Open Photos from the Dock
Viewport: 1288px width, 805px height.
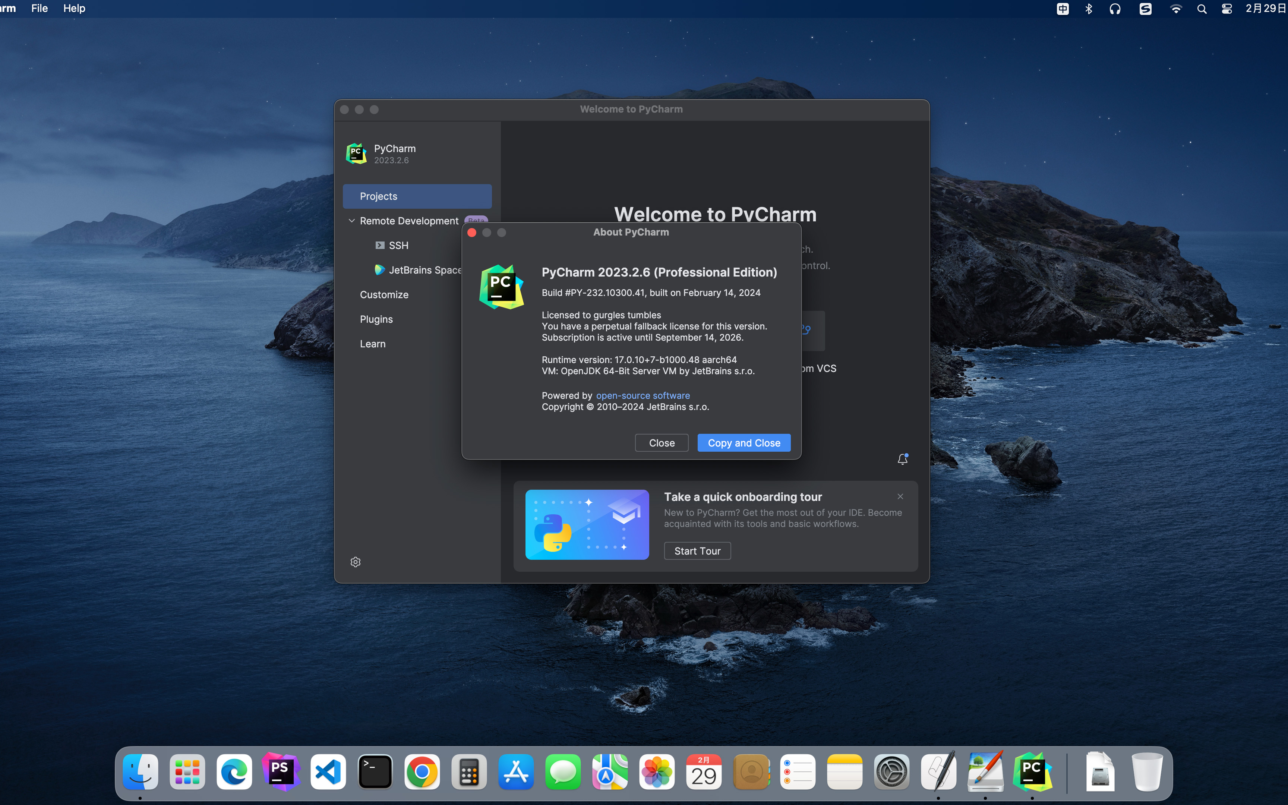[656, 772]
